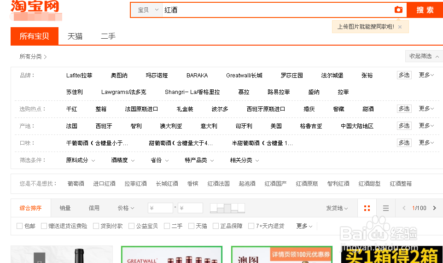Image resolution: width=443 pixels, height=263 pixels.
Task: Open 相关分类 filter dropdown
Action: 245,160
